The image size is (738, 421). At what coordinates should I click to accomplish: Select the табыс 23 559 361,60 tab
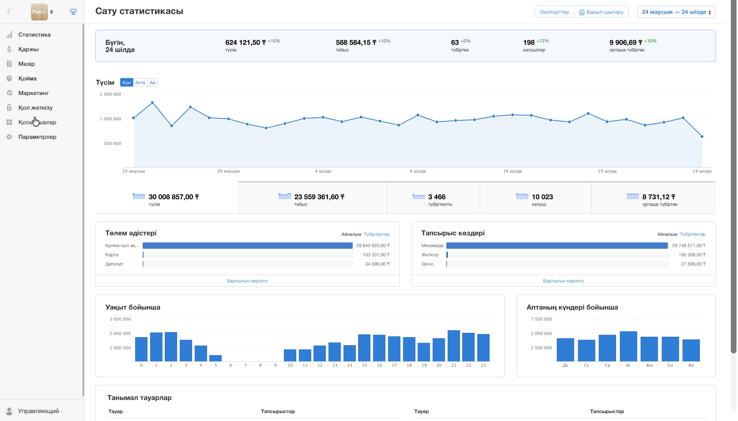click(x=312, y=198)
